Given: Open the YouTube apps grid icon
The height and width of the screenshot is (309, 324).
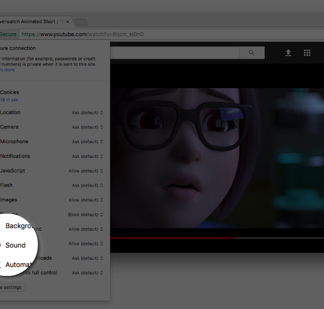Looking at the screenshot, I should click(307, 53).
